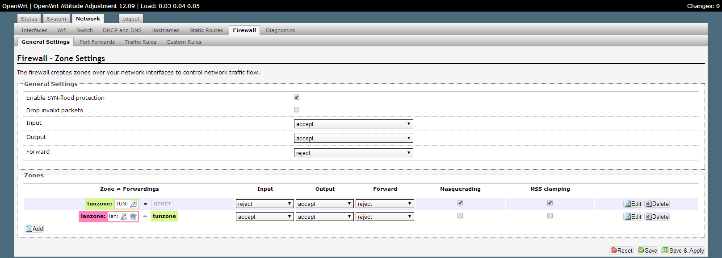Click the Logout tab
The image size is (722, 258).
pos(131,19)
